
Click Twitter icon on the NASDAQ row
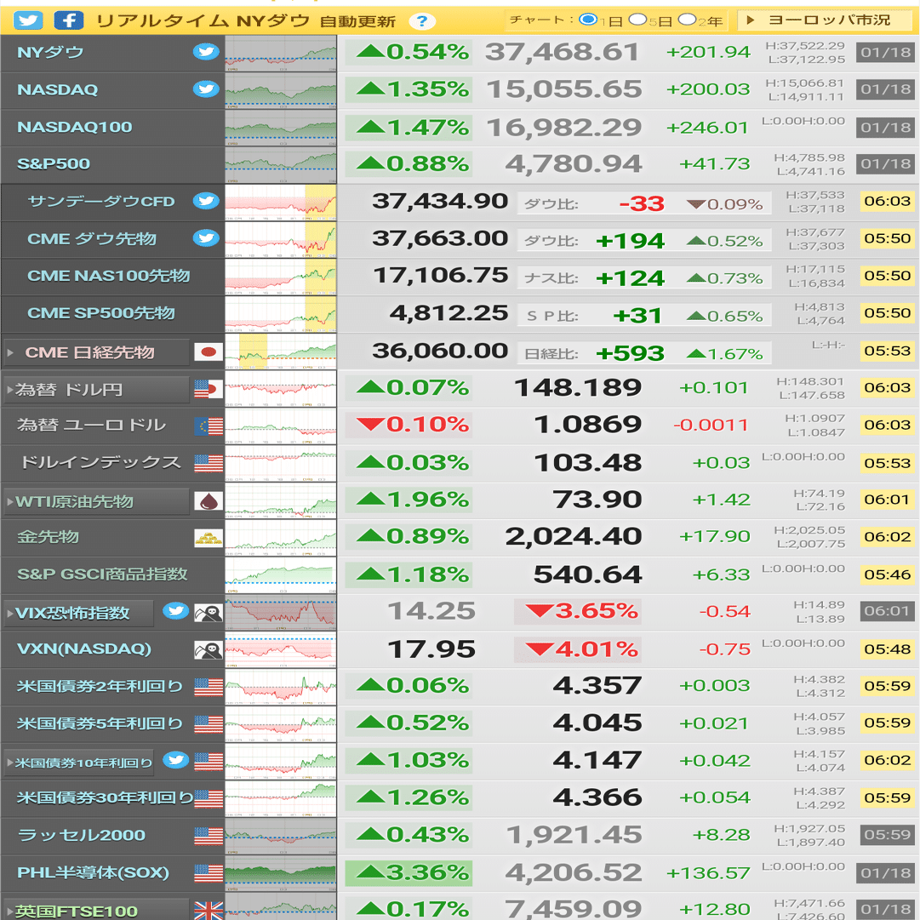point(206,89)
